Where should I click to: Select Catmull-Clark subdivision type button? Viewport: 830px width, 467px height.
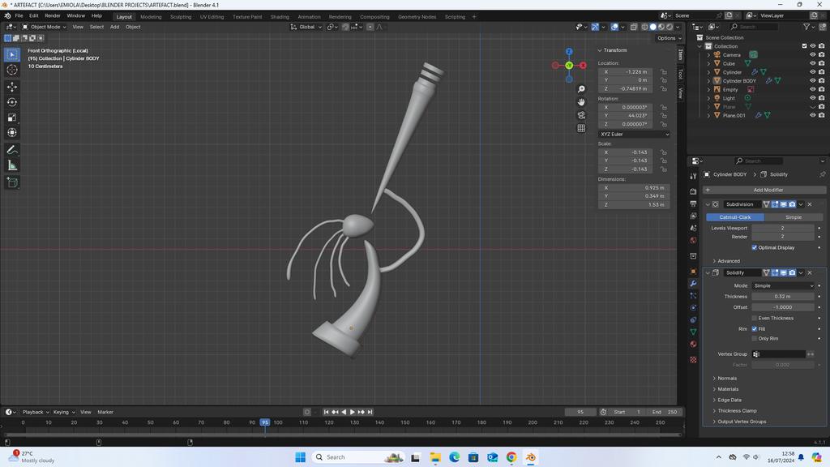[x=734, y=217]
